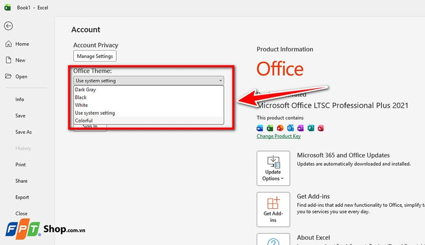Image resolution: width=425 pixels, height=245 pixels.
Task: Open Update Options button
Action: point(273,168)
